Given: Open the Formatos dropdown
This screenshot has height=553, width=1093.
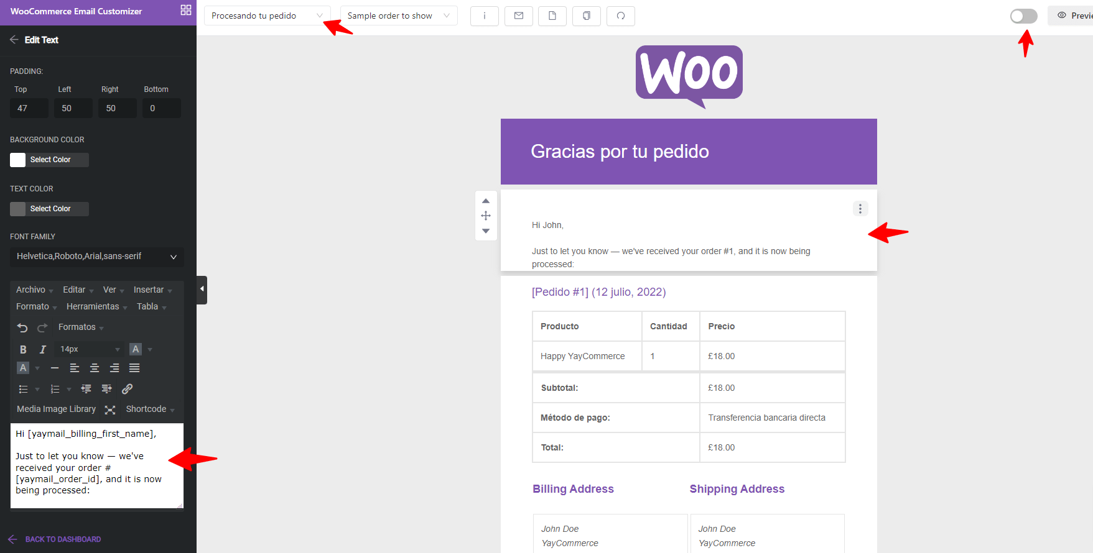Looking at the screenshot, I should pos(81,327).
